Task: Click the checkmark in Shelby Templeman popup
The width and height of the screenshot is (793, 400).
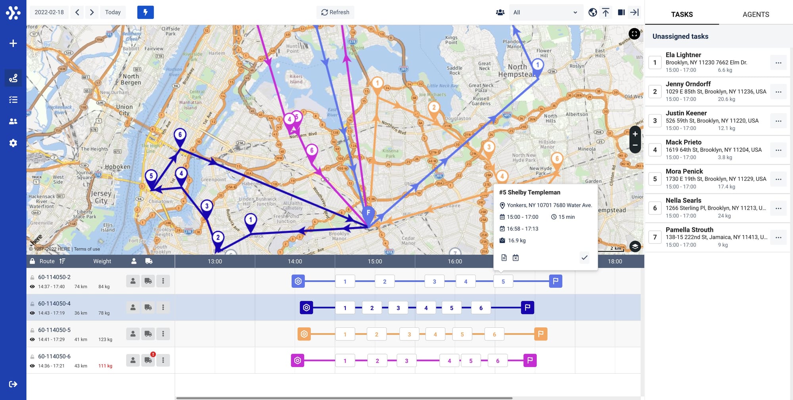Action: tap(584, 258)
